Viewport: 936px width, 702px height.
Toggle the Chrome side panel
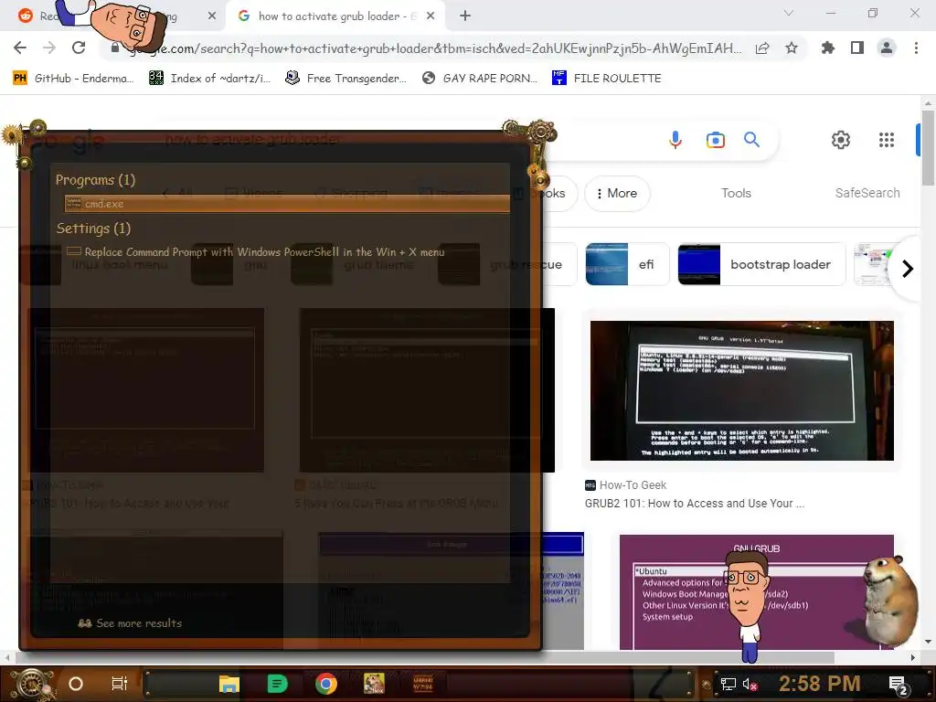(857, 48)
